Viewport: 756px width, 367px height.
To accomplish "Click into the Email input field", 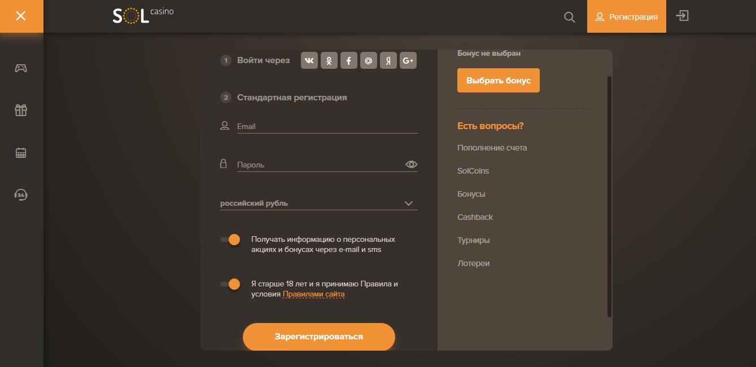I will 326,127.
